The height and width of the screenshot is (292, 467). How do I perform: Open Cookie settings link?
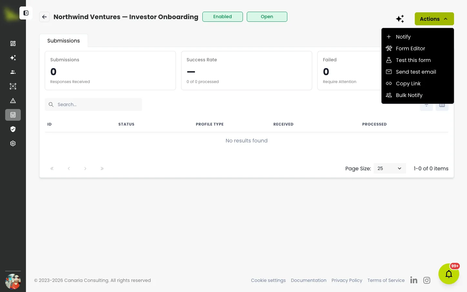coord(268,280)
